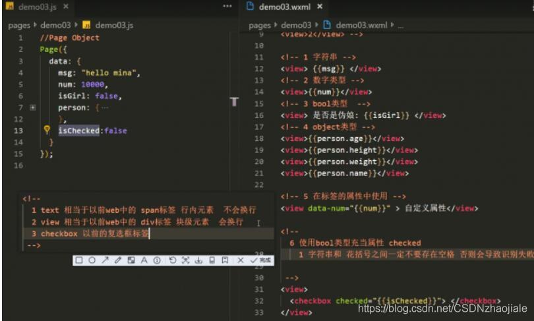Image resolution: width=534 pixels, height=321 pixels.
Task: Click the "hello mina" string value
Action: tap(109, 73)
